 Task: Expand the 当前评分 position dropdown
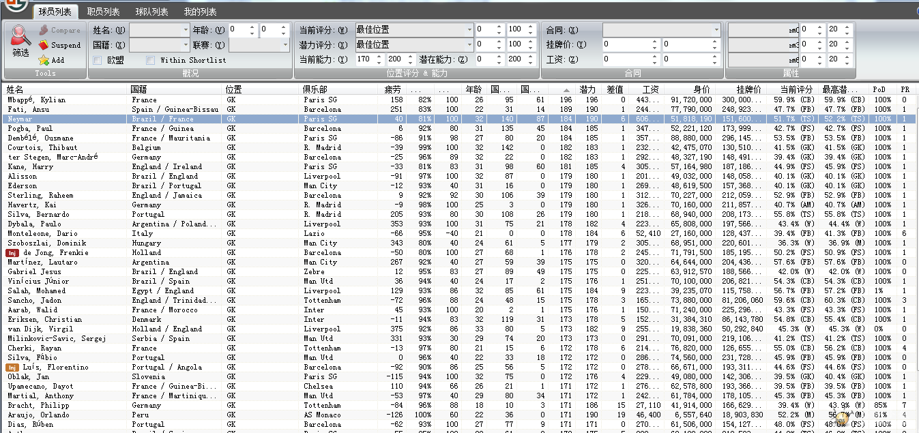[414, 29]
